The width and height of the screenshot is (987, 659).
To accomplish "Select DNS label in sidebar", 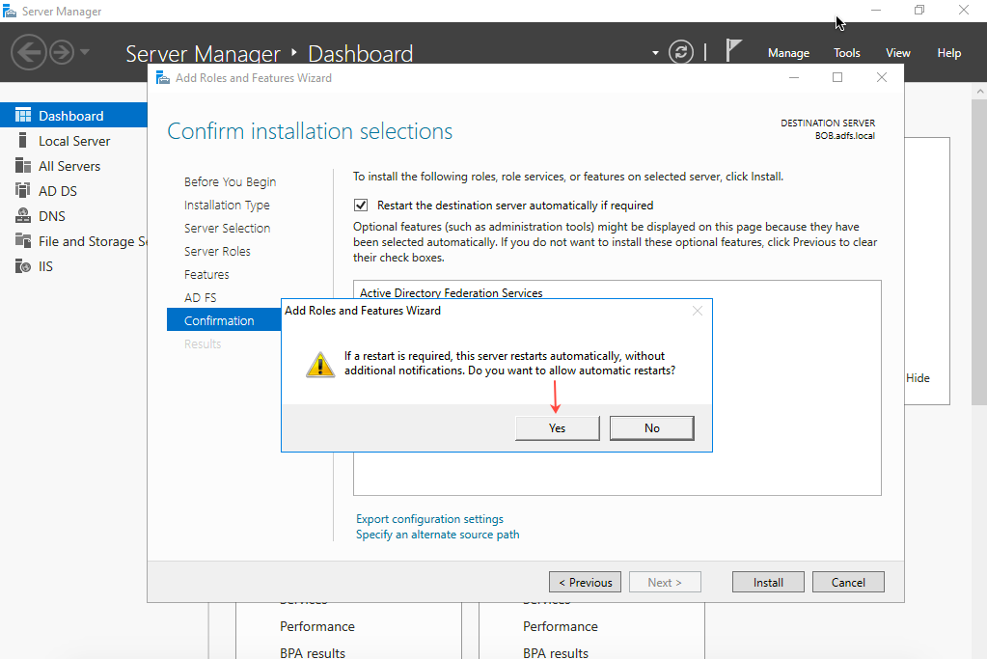I will [51, 216].
